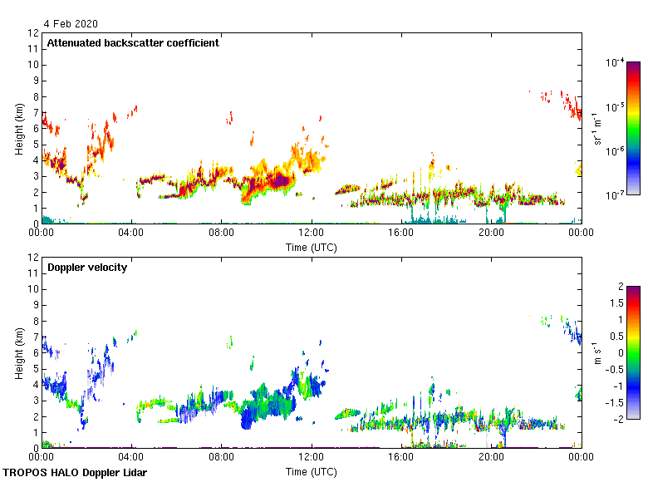Select 12:00 tick on the upper plot time axis
Screen dimensions: 648x482
312,234
